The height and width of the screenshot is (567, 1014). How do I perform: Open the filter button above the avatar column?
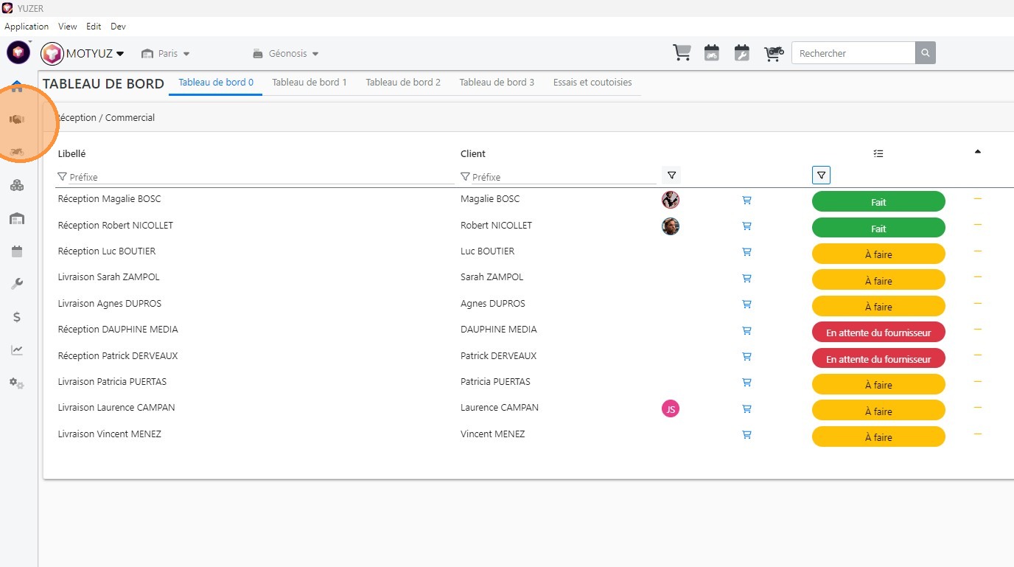[671, 175]
